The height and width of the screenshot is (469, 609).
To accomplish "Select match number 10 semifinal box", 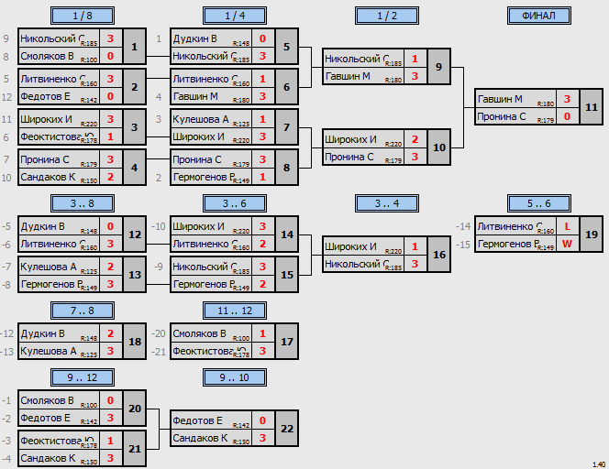I will coord(439,147).
